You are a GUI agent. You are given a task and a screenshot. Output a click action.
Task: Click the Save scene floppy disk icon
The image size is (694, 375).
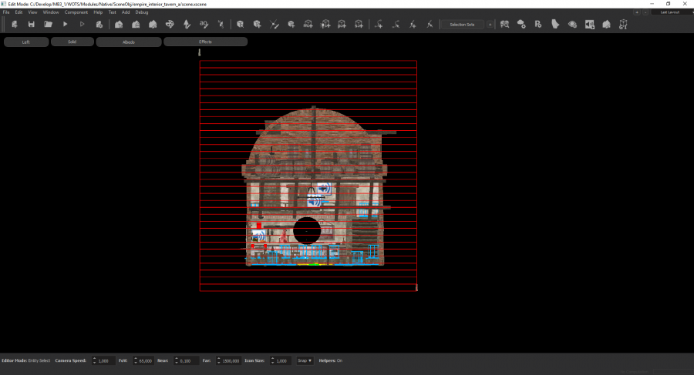click(x=31, y=25)
